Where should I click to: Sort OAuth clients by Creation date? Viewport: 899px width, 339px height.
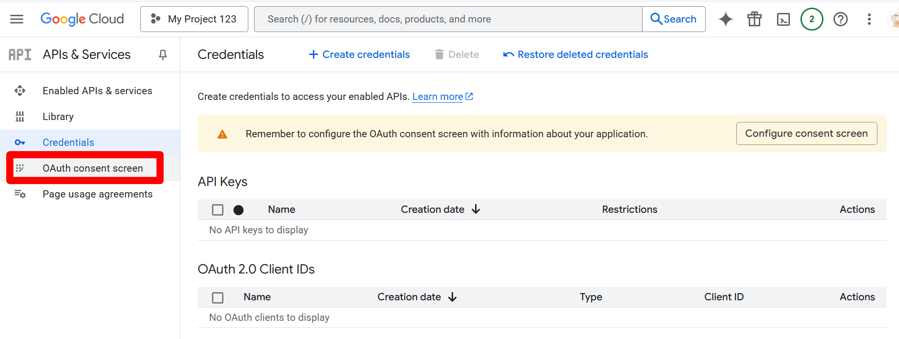coord(417,297)
